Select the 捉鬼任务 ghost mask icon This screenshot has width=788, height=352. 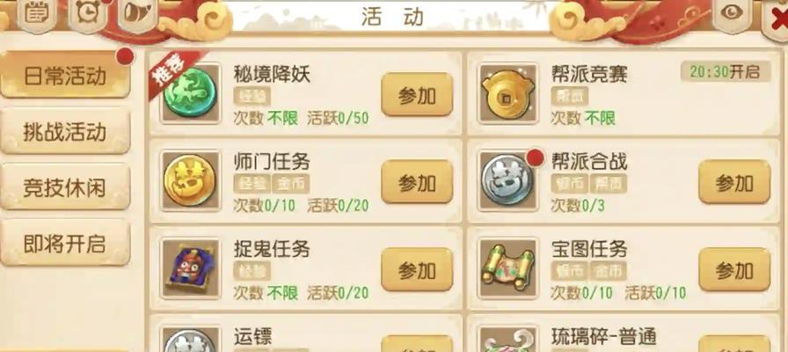point(191,268)
